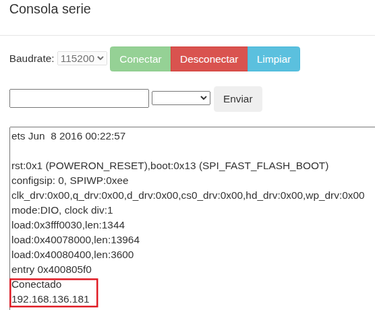The image size is (375, 310).
Task: Click the entry 0x400805f0 line
Action: [51, 270]
